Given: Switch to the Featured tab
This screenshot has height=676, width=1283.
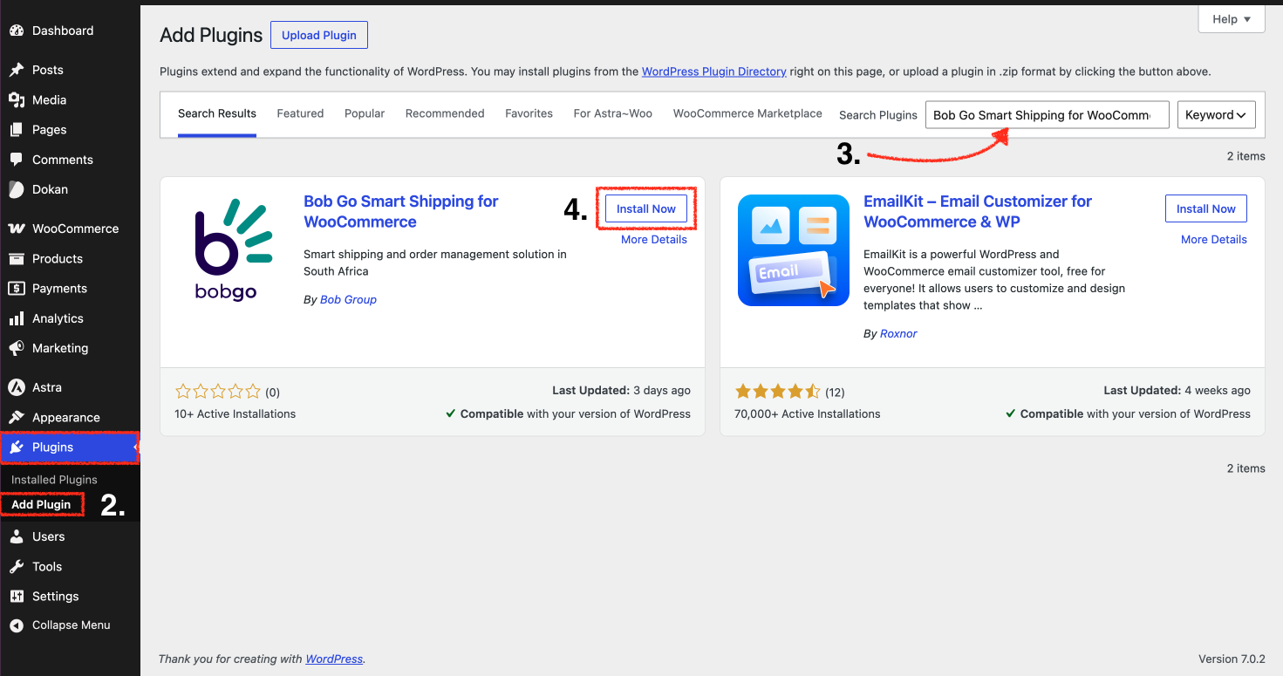Looking at the screenshot, I should tap(300, 114).
